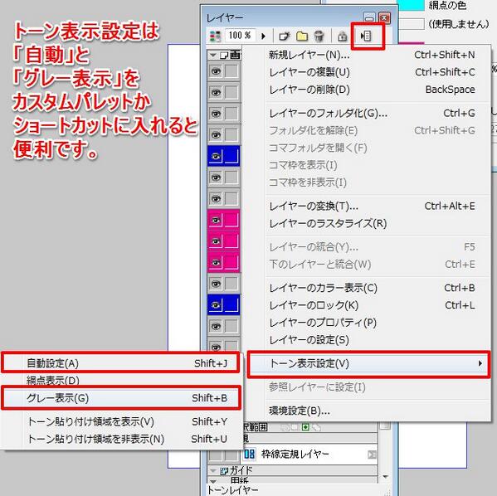Viewport: 497px width, 496px height.
Task: Close the レイヤー panel with the red X
Action: point(384,17)
